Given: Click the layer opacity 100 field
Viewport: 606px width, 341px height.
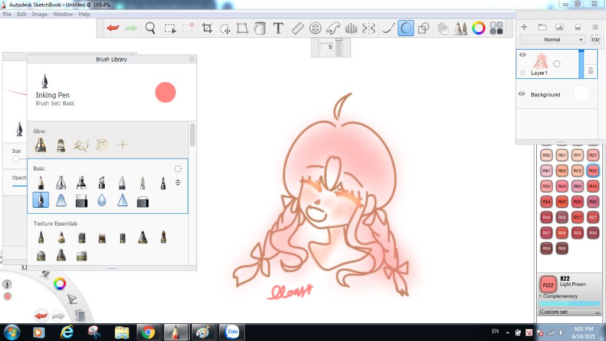Looking at the screenshot, I should tap(595, 40).
